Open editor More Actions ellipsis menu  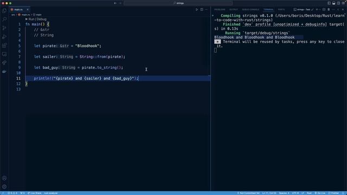206,10
